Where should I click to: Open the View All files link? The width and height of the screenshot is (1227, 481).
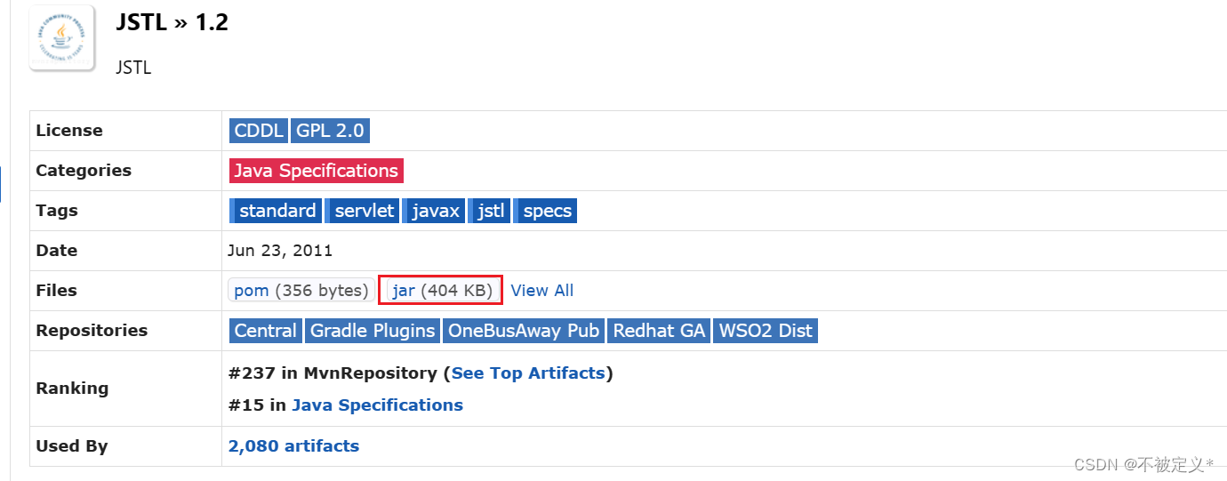pos(542,291)
